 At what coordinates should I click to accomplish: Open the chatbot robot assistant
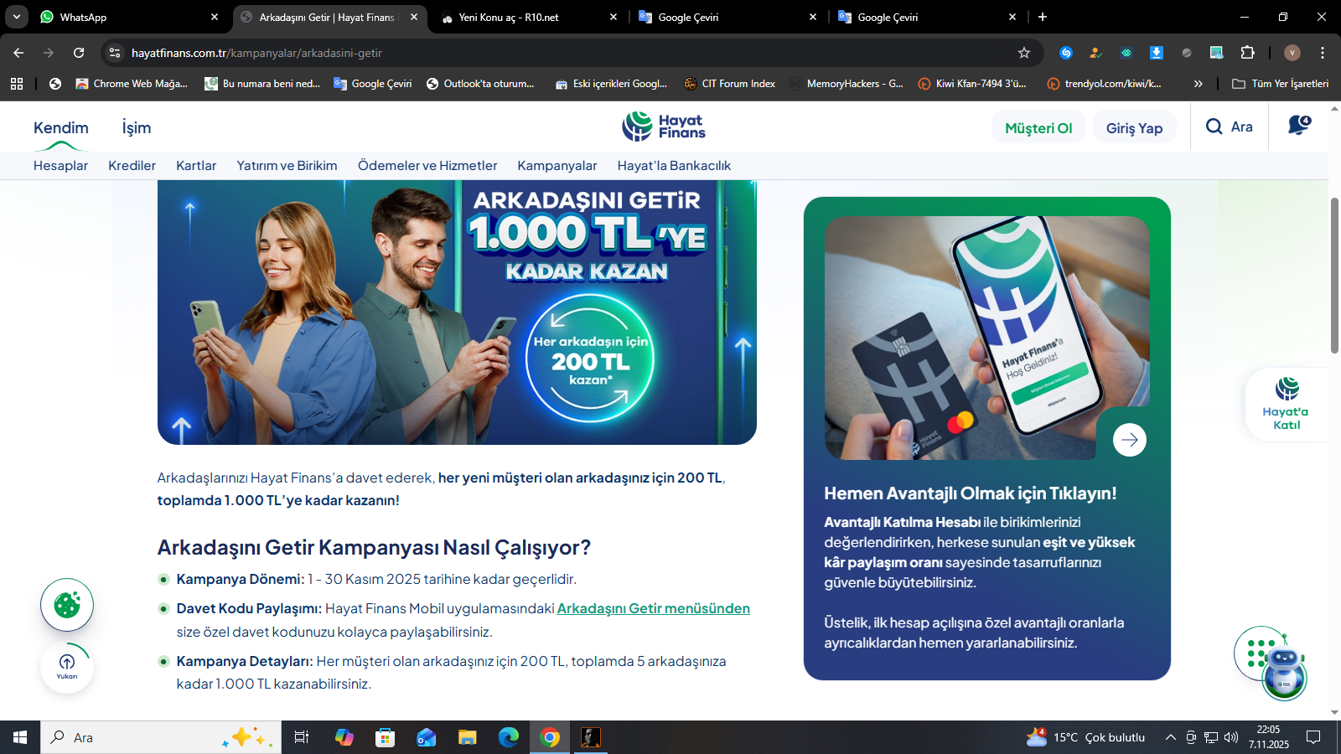1283,669
